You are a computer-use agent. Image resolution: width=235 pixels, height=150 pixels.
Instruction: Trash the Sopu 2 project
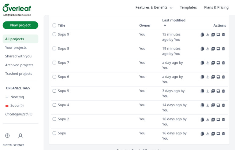click(x=223, y=119)
